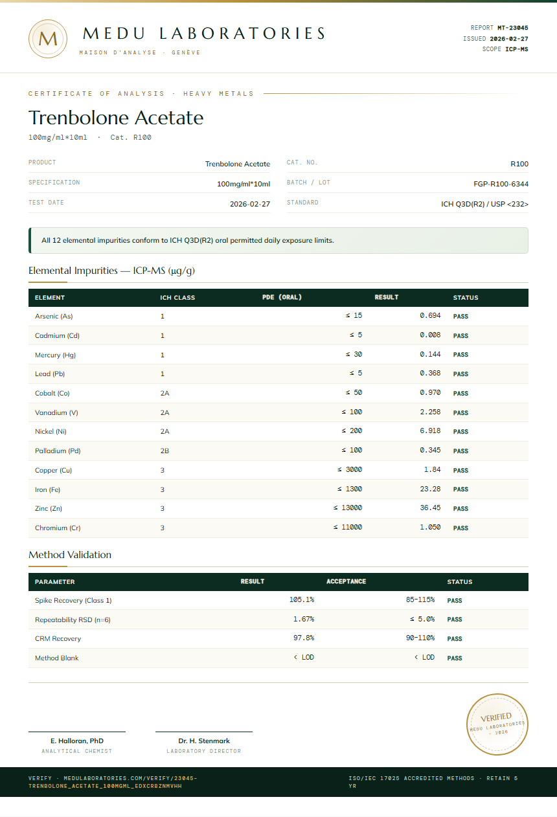Click the Arsenic (As) row label
The image size is (557, 817).
(54, 317)
